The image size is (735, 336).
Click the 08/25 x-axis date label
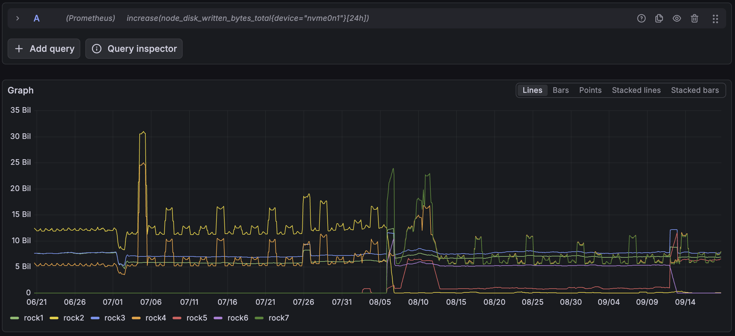533,302
